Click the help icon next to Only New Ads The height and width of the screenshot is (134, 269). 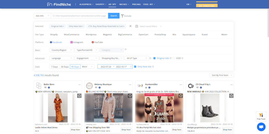click(153, 67)
